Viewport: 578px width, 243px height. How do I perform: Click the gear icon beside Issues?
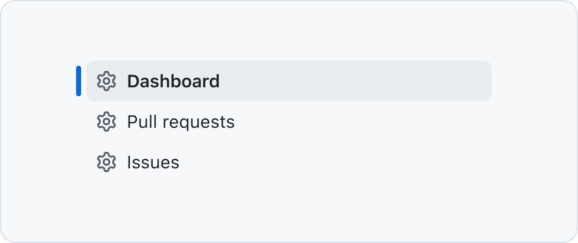(106, 162)
